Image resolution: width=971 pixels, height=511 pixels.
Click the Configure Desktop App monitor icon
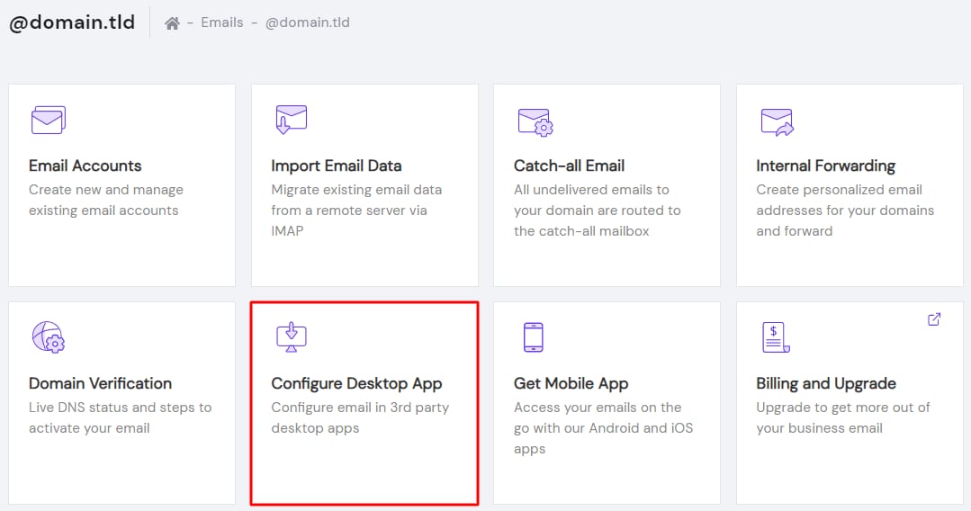[291, 336]
